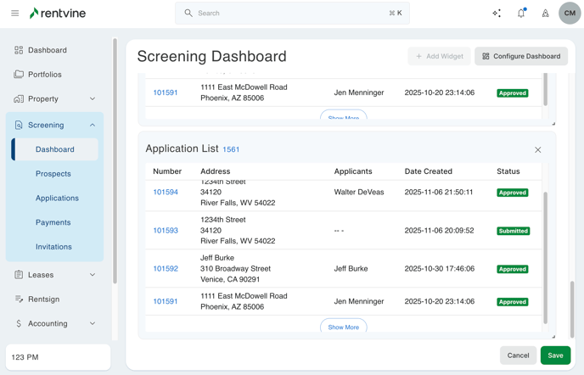Image resolution: width=584 pixels, height=375 pixels.
Task: Close the Application List widget
Action: coord(537,150)
